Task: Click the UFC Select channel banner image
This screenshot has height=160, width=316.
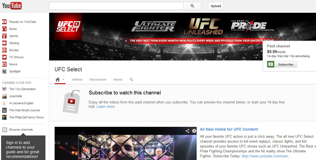Action: coord(182,36)
